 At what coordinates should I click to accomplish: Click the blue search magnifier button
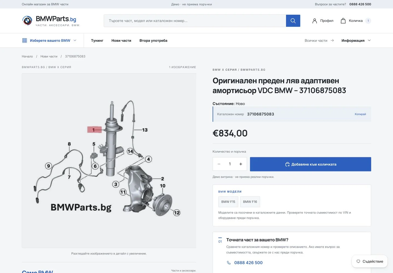293,21
